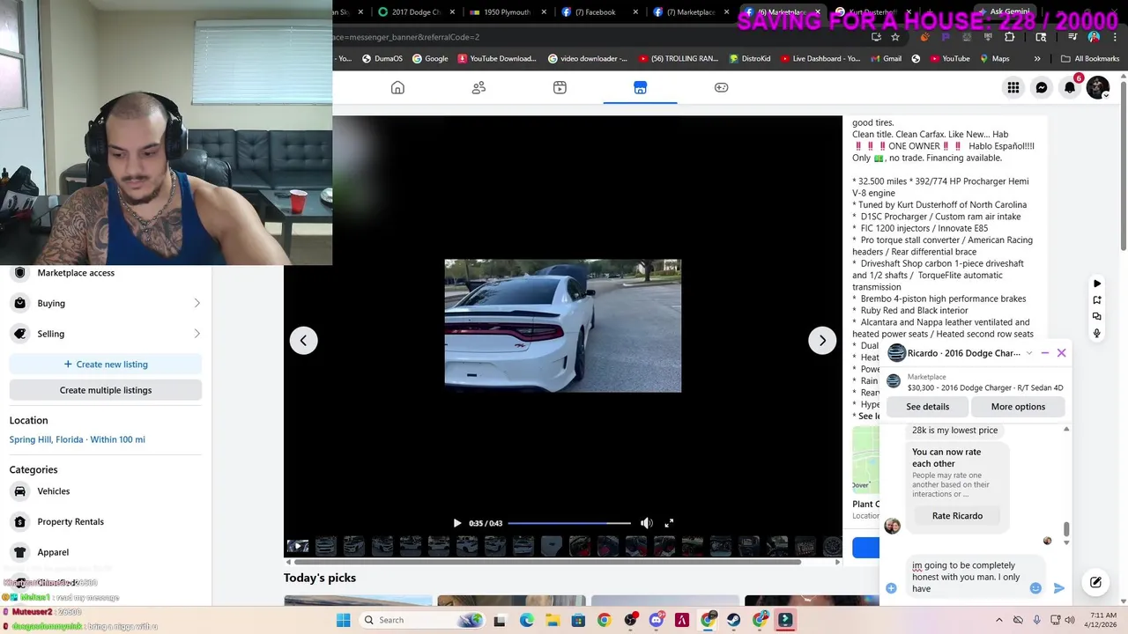Show more bookmarks with double chevron
Viewport: 1128px width, 634px height.
(x=1037, y=59)
